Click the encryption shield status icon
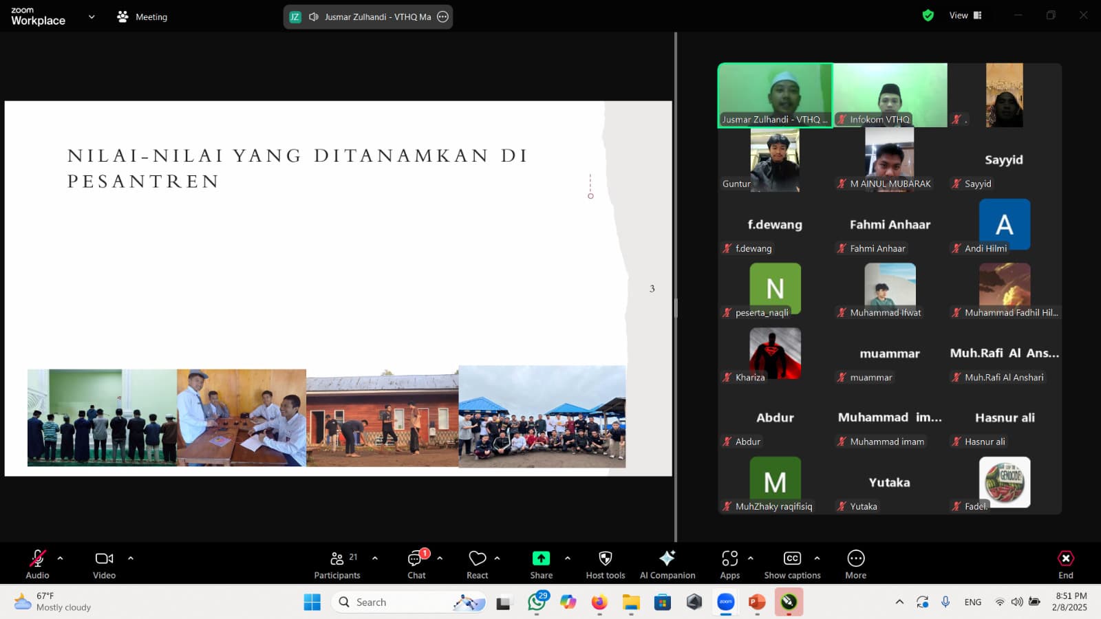Screen dimensions: 1101x619 pyautogui.click(x=928, y=15)
